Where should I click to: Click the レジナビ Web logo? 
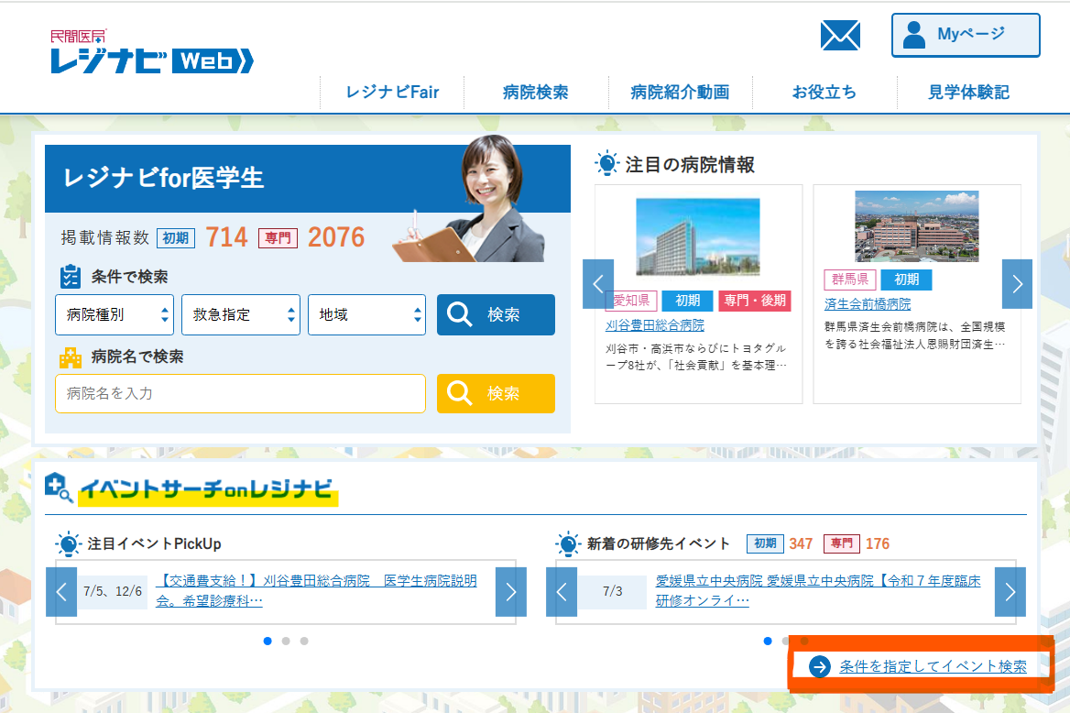click(152, 51)
